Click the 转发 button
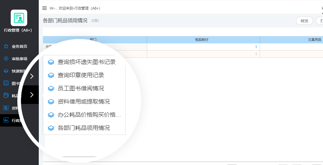The image size is (323, 165). [304, 21]
